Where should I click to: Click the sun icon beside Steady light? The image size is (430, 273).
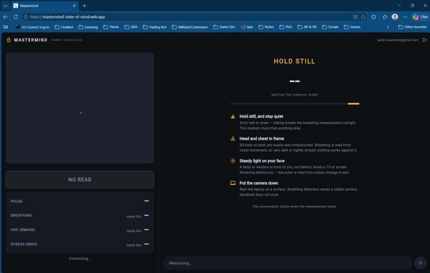pos(233,161)
